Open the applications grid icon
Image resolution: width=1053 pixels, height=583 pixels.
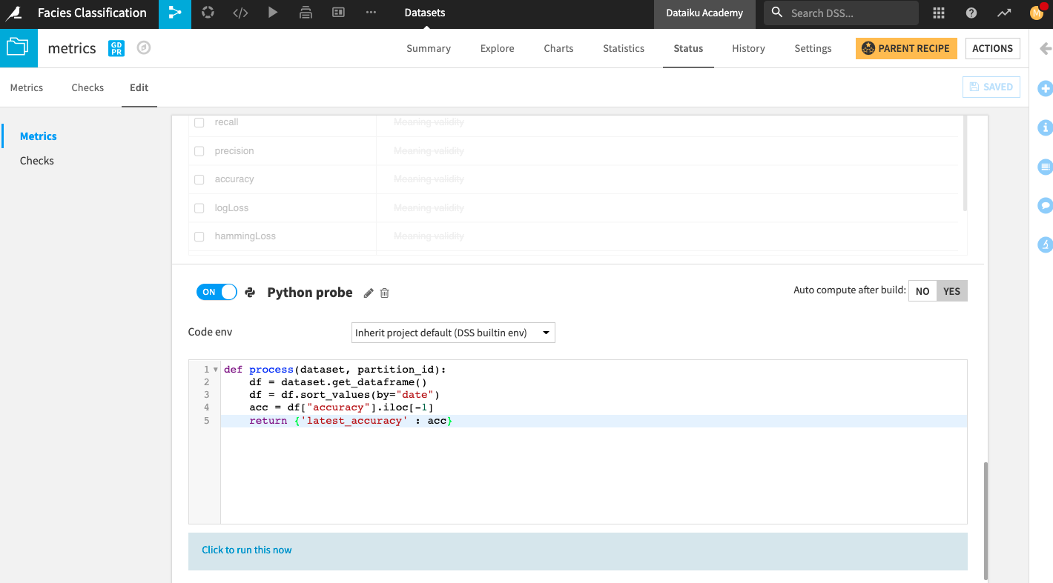coord(939,13)
